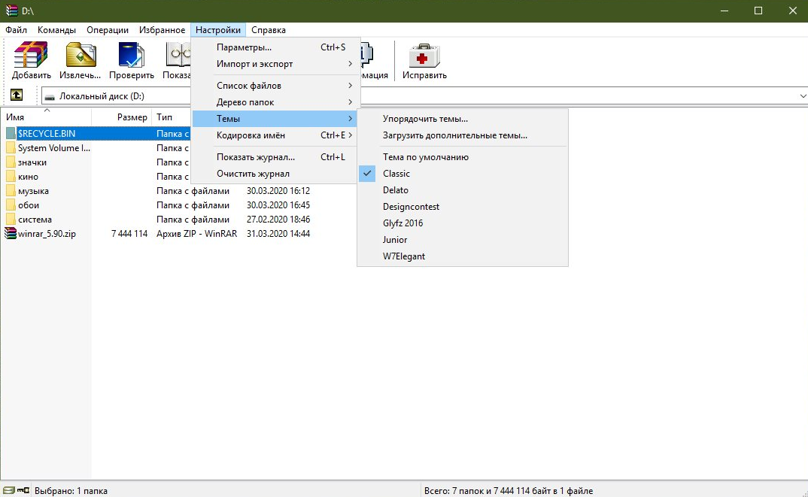Click the Извлечь (Extract) toolbar icon

80,55
